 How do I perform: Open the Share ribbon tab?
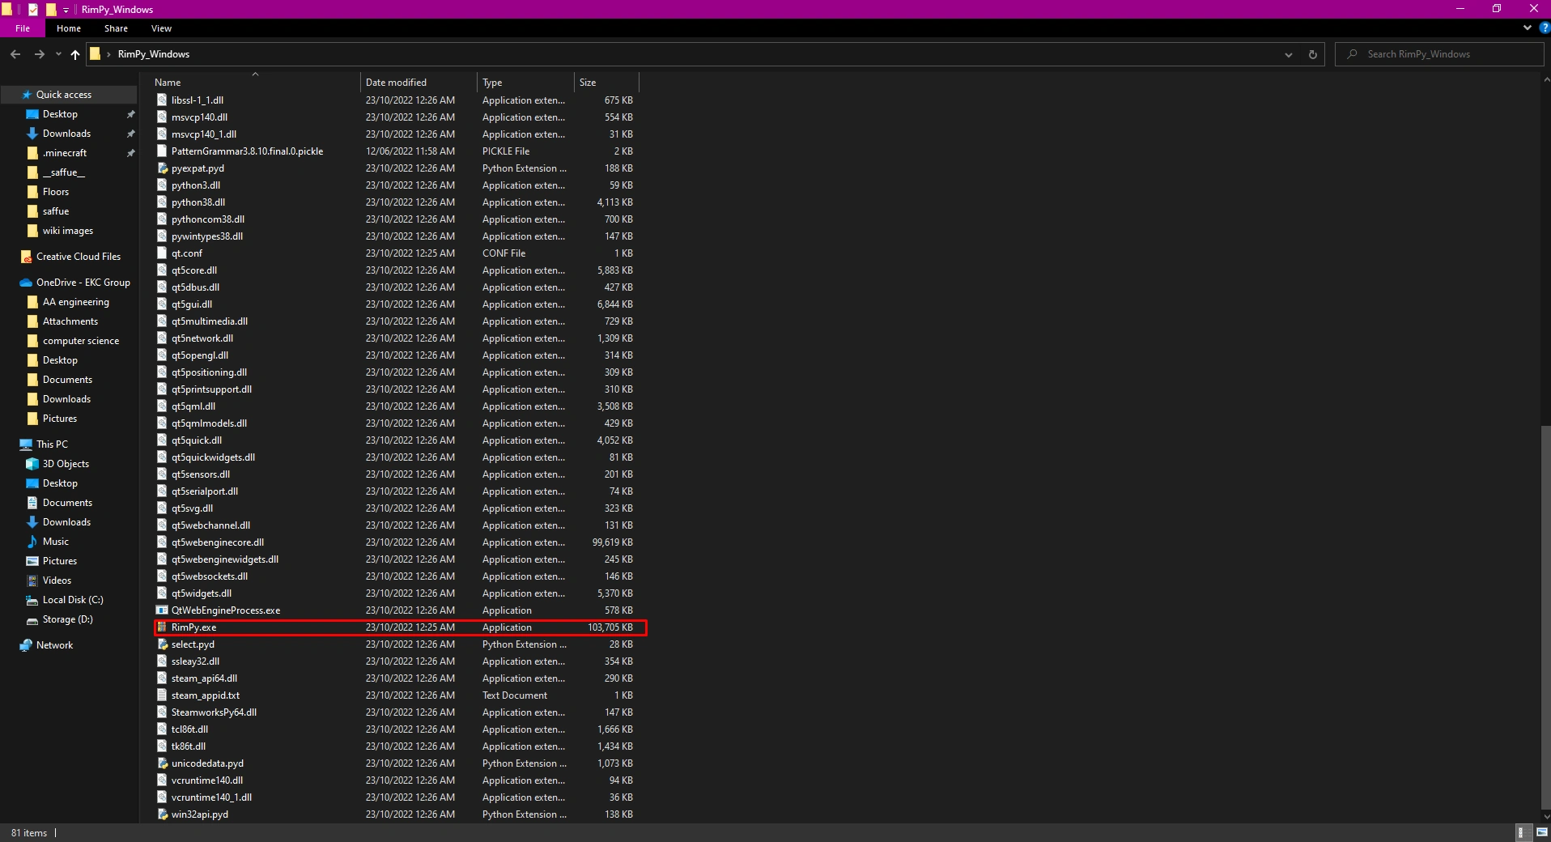point(116,28)
